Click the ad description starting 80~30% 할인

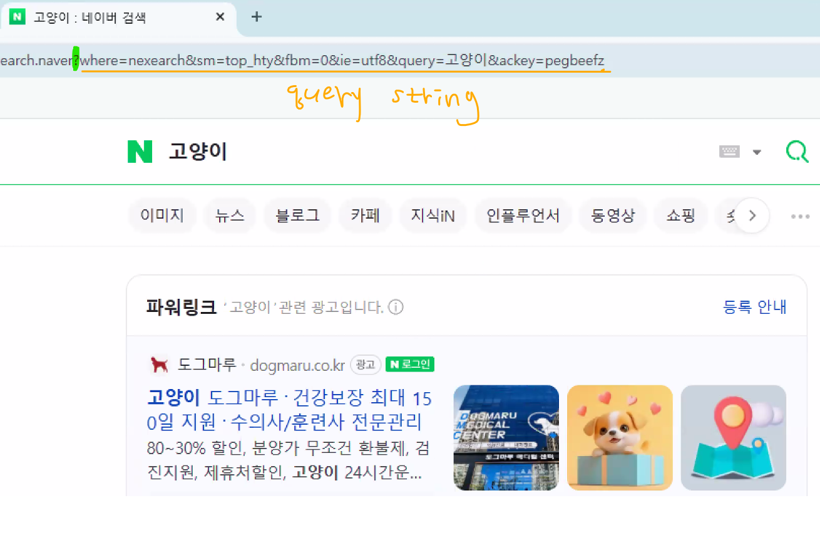(x=288, y=460)
